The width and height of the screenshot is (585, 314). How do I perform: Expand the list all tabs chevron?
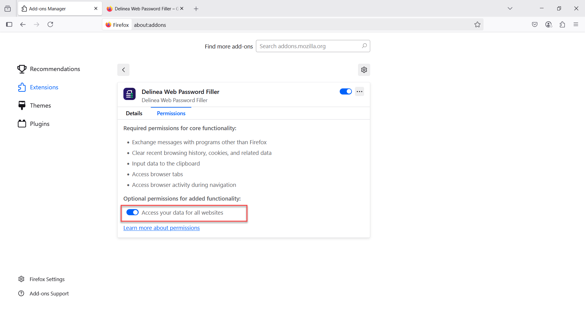(x=510, y=9)
